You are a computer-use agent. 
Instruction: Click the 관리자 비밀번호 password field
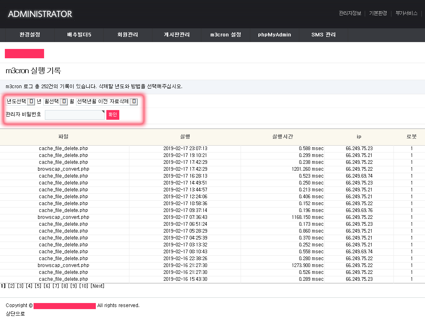click(74, 115)
